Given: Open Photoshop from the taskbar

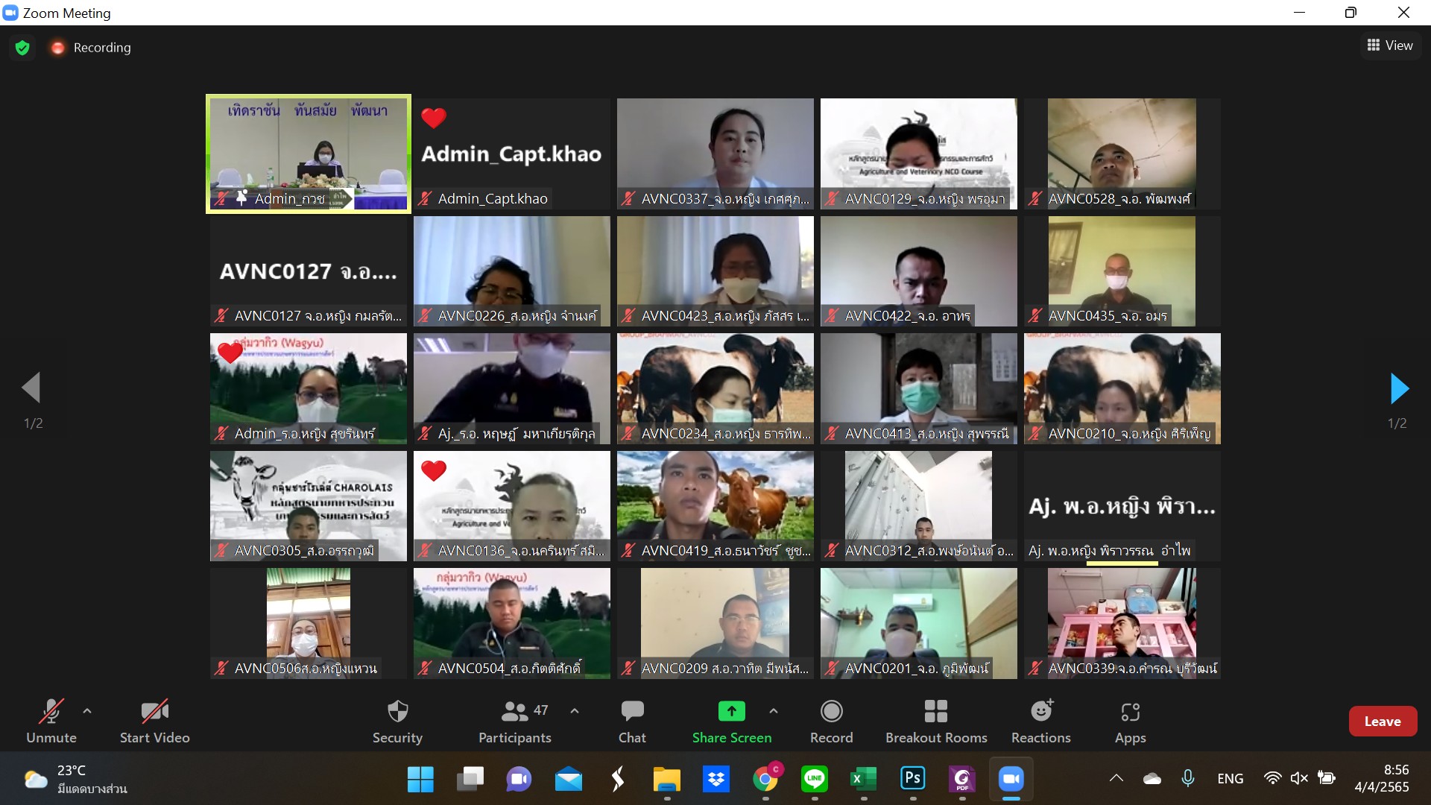Looking at the screenshot, I should 913,779.
